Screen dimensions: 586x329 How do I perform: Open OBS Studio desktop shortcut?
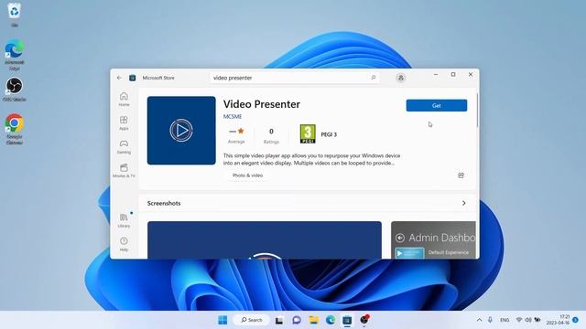(15, 90)
